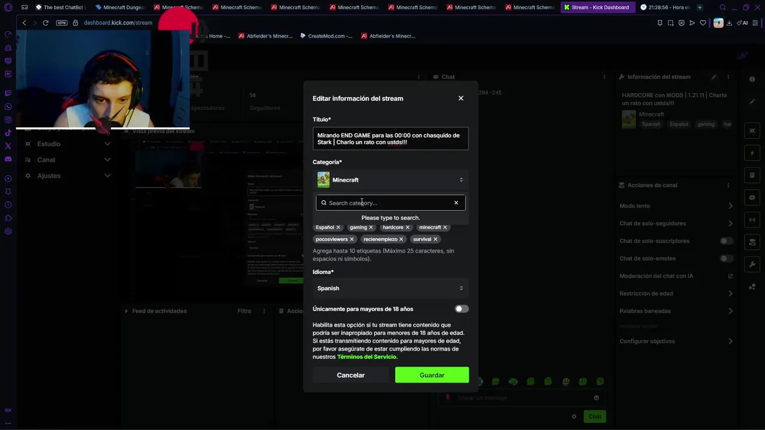Image resolution: width=765 pixels, height=430 pixels.
Task: Expand Restricción de edad options
Action: [x=730, y=293]
